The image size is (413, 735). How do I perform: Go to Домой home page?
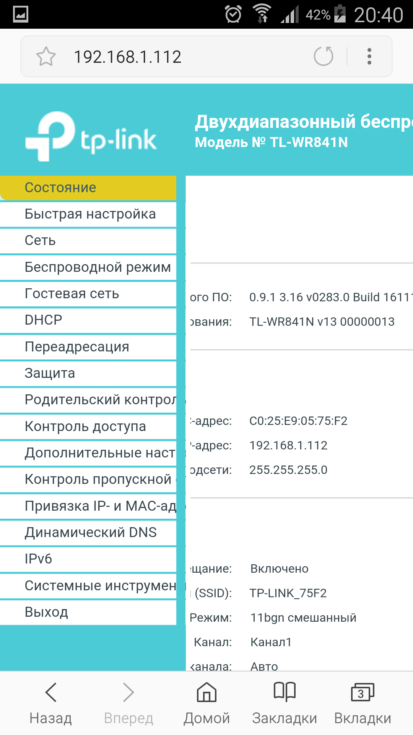[x=206, y=704]
